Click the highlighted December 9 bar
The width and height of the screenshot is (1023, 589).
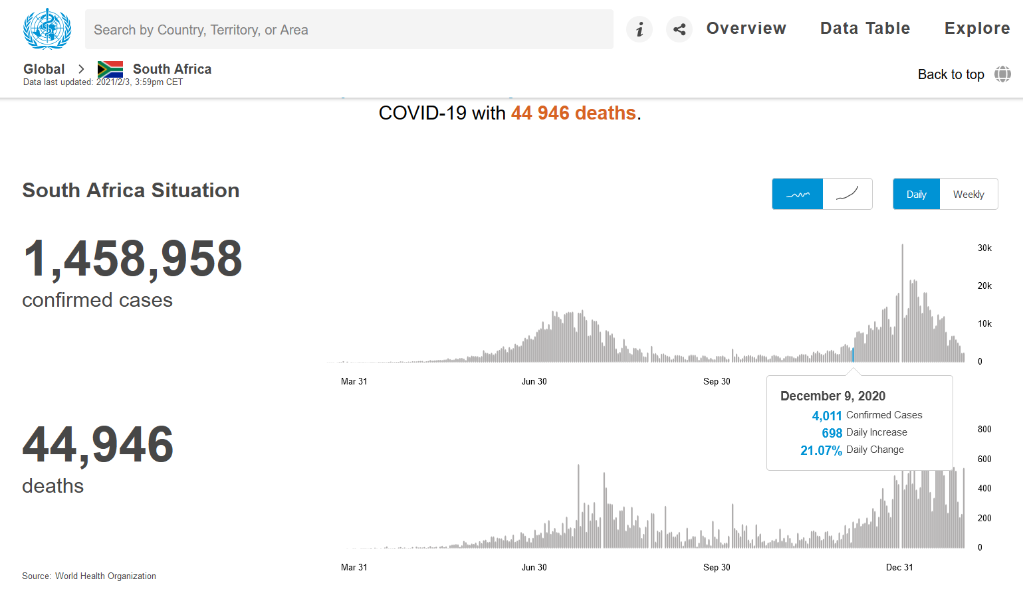pyautogui.click(x=853, y=355)
